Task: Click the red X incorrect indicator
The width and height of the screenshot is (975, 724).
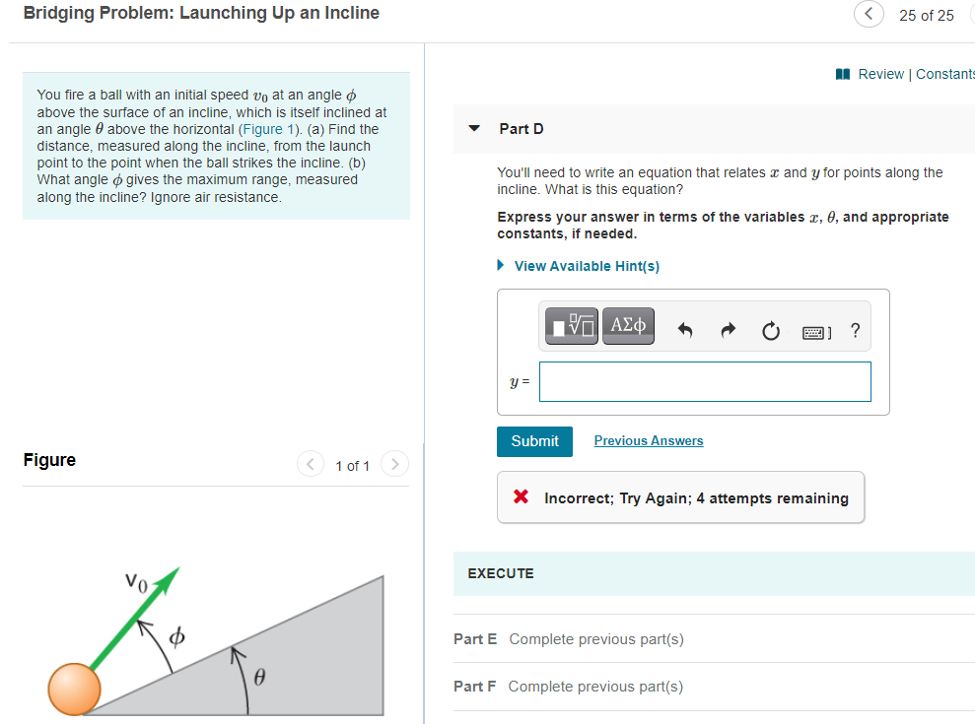Action: pyautogui.click(x=522, y=497)
